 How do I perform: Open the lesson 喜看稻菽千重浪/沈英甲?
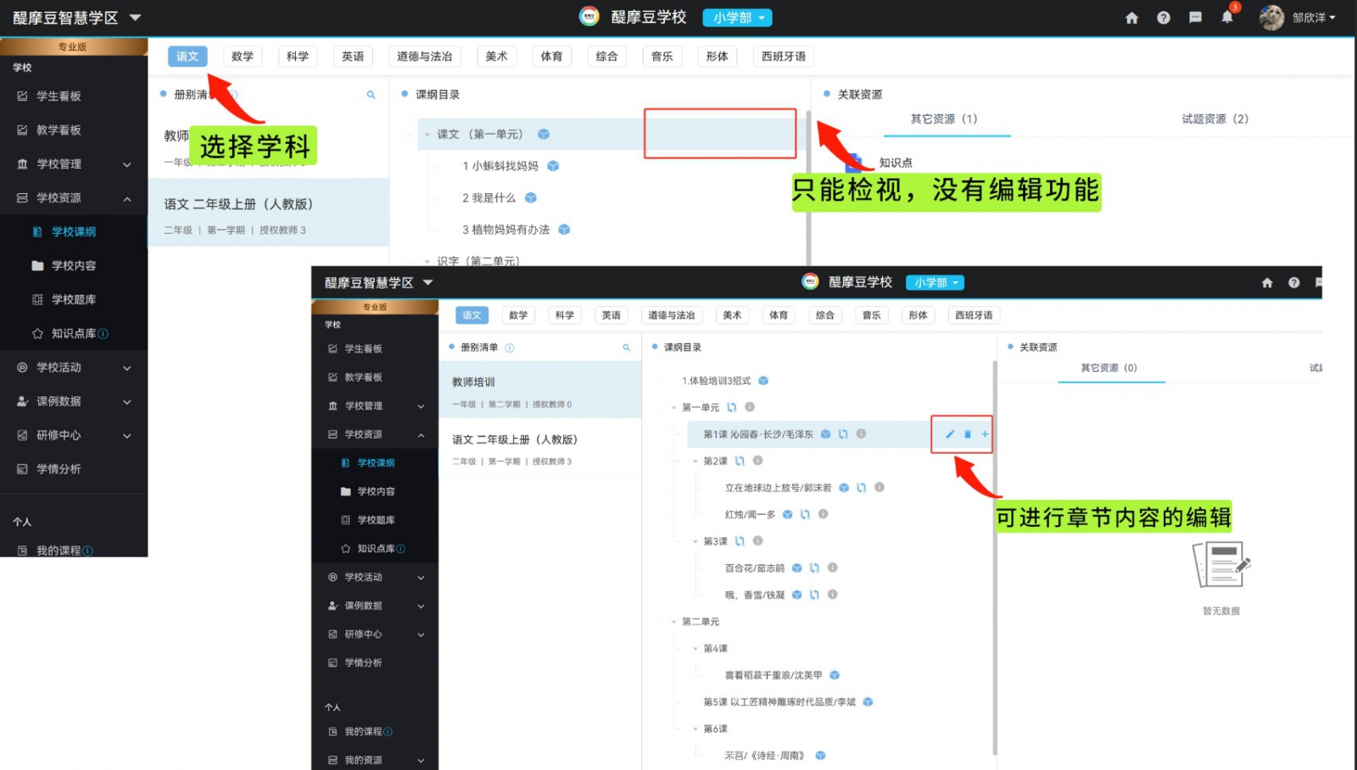click(773, 676)
